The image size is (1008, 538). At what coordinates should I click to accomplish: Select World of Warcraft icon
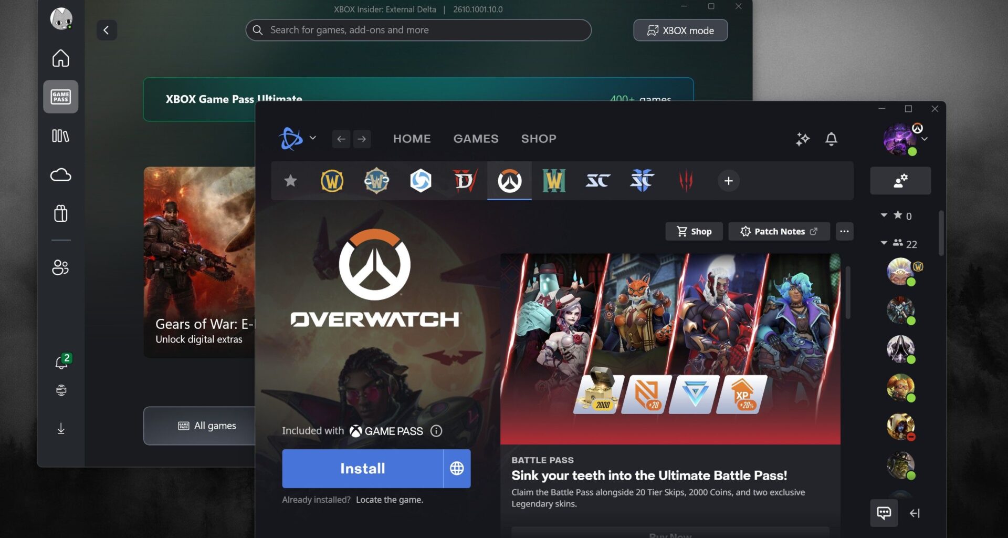point(332,181)
